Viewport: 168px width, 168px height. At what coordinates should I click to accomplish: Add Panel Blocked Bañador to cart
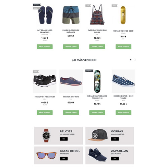coord(71,47)
